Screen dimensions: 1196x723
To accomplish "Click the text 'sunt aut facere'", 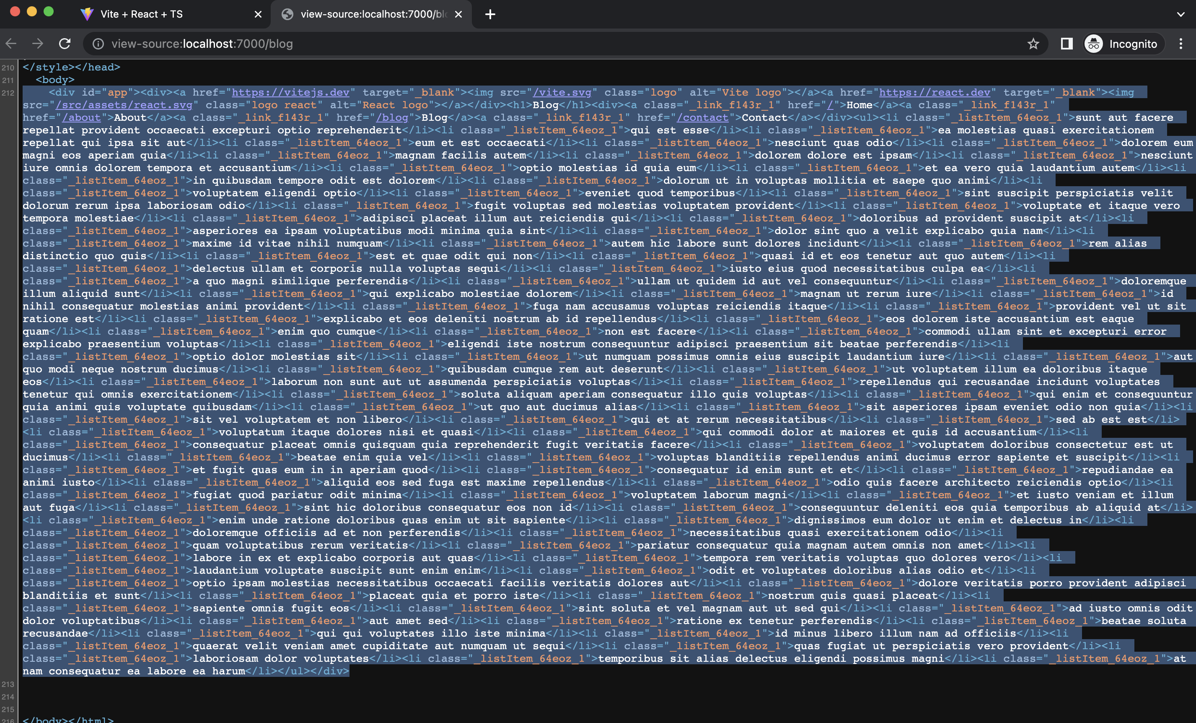I will tap(1124, 117).
